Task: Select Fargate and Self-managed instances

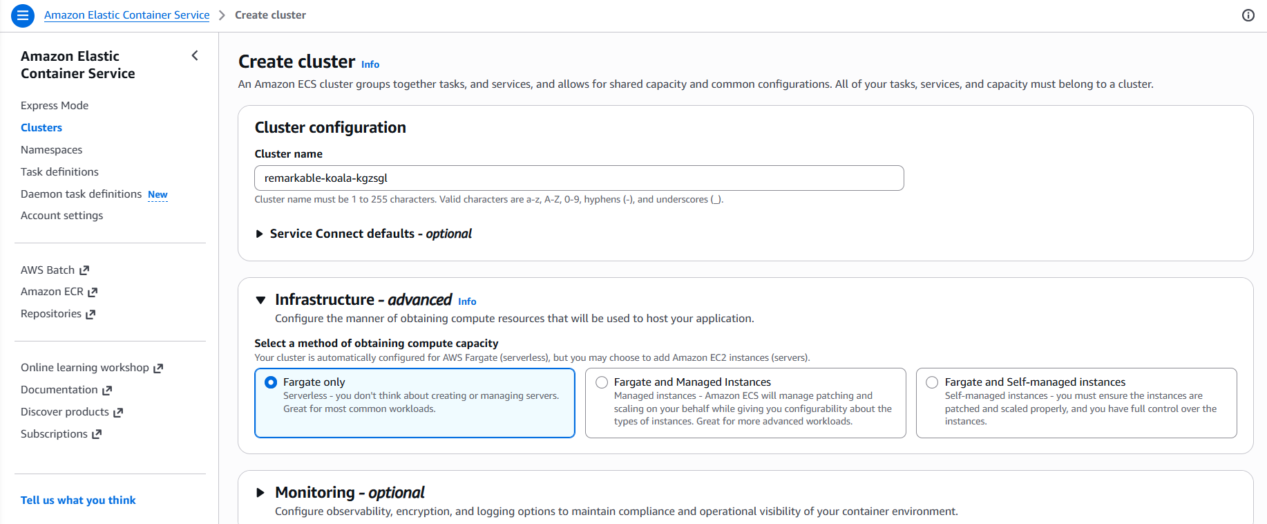Action: [932, 382]
